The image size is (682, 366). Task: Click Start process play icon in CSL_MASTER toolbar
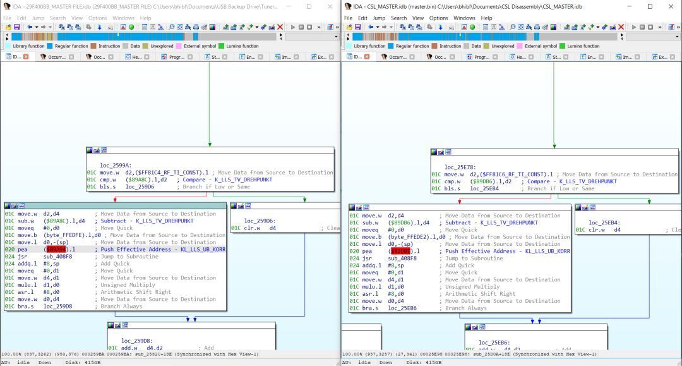[634, 27]
